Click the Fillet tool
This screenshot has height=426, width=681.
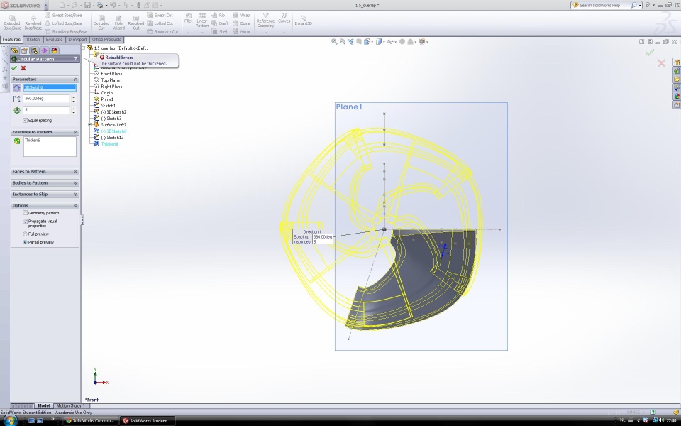pyautogui.click(x=189, y=18)
